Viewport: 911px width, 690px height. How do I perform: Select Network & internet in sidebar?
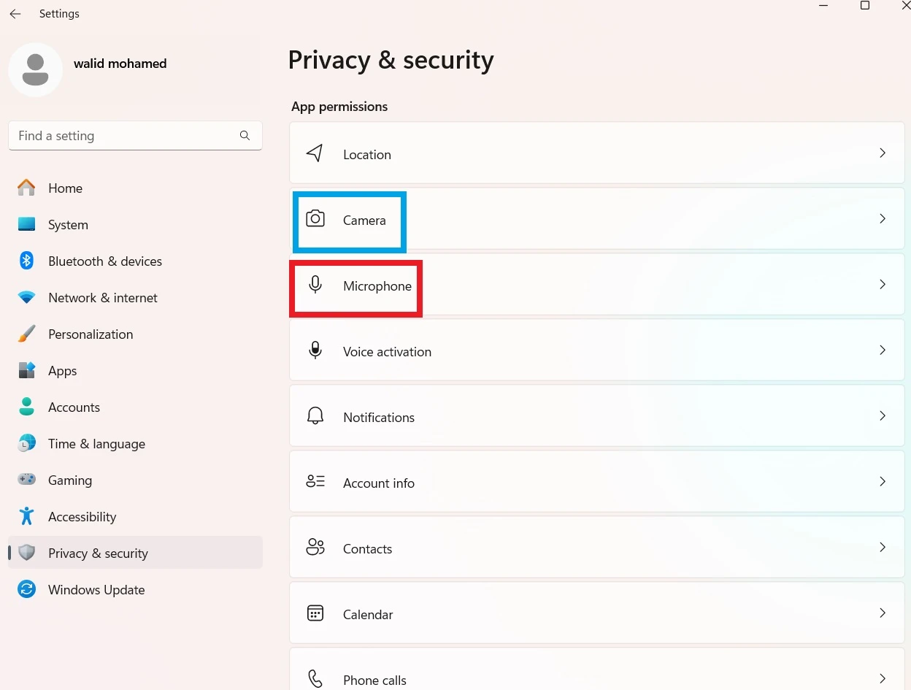102,298
